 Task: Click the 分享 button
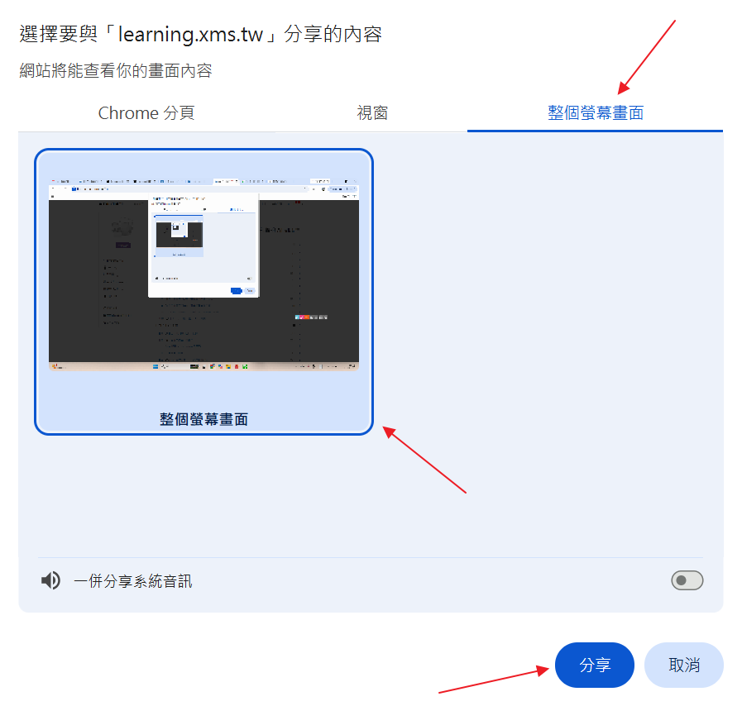tap(595, 665)
